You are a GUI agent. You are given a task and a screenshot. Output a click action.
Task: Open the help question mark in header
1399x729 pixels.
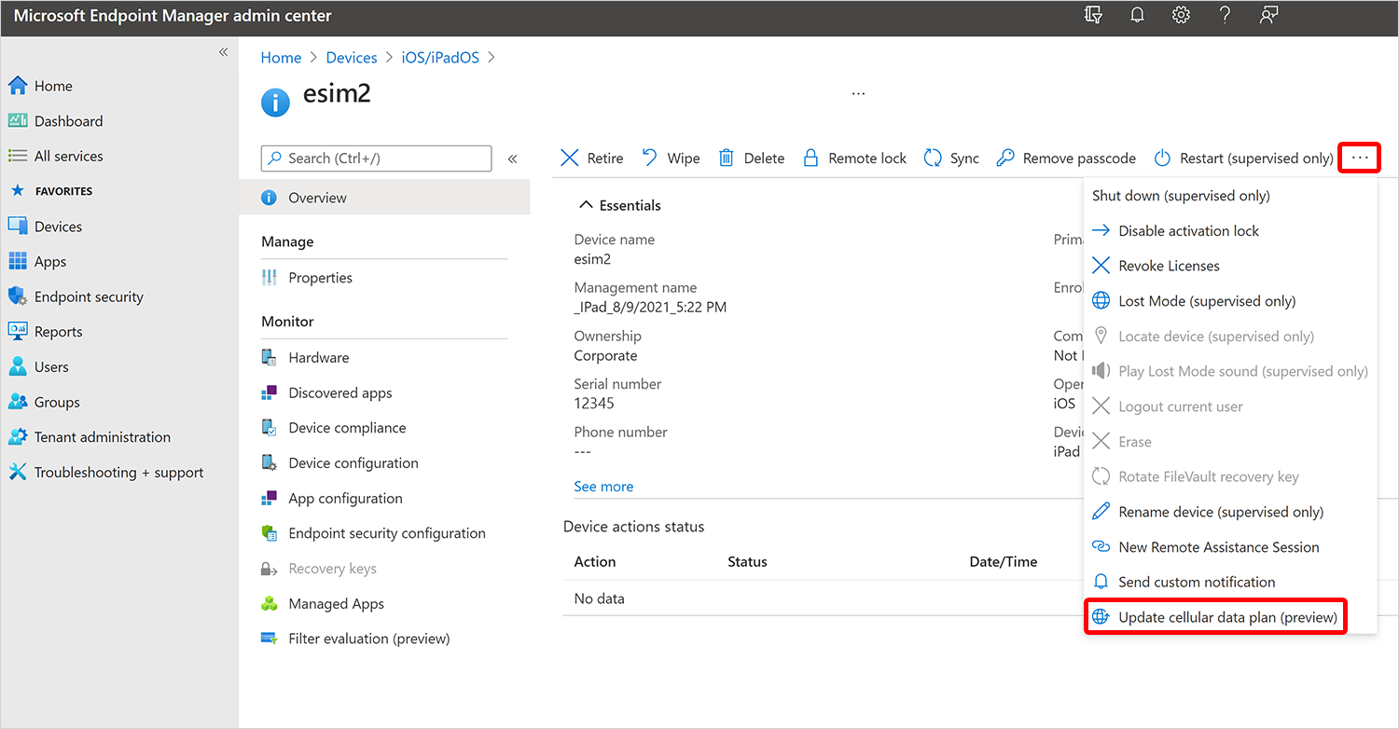[x=1226, y=15]
